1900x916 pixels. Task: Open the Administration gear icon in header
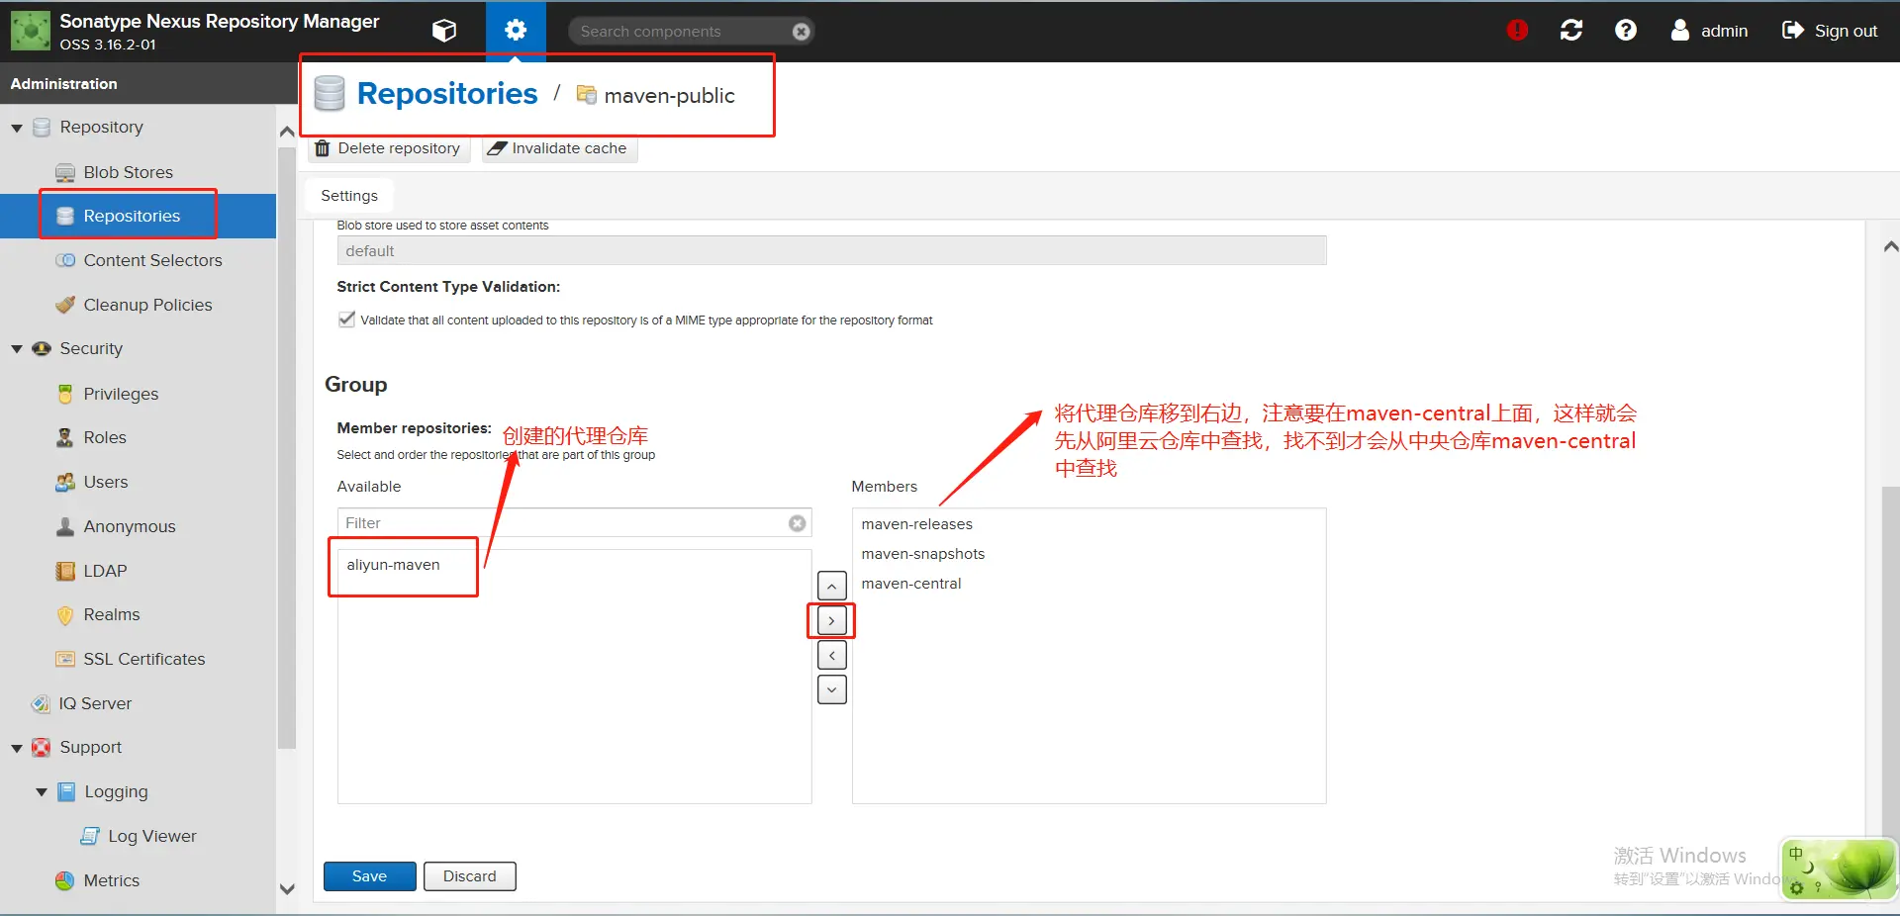(x=516, y=31)
